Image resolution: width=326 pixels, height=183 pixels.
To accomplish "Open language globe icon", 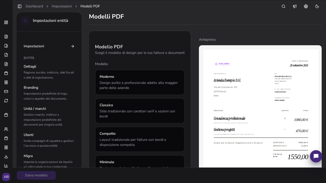I will [306, 6].
